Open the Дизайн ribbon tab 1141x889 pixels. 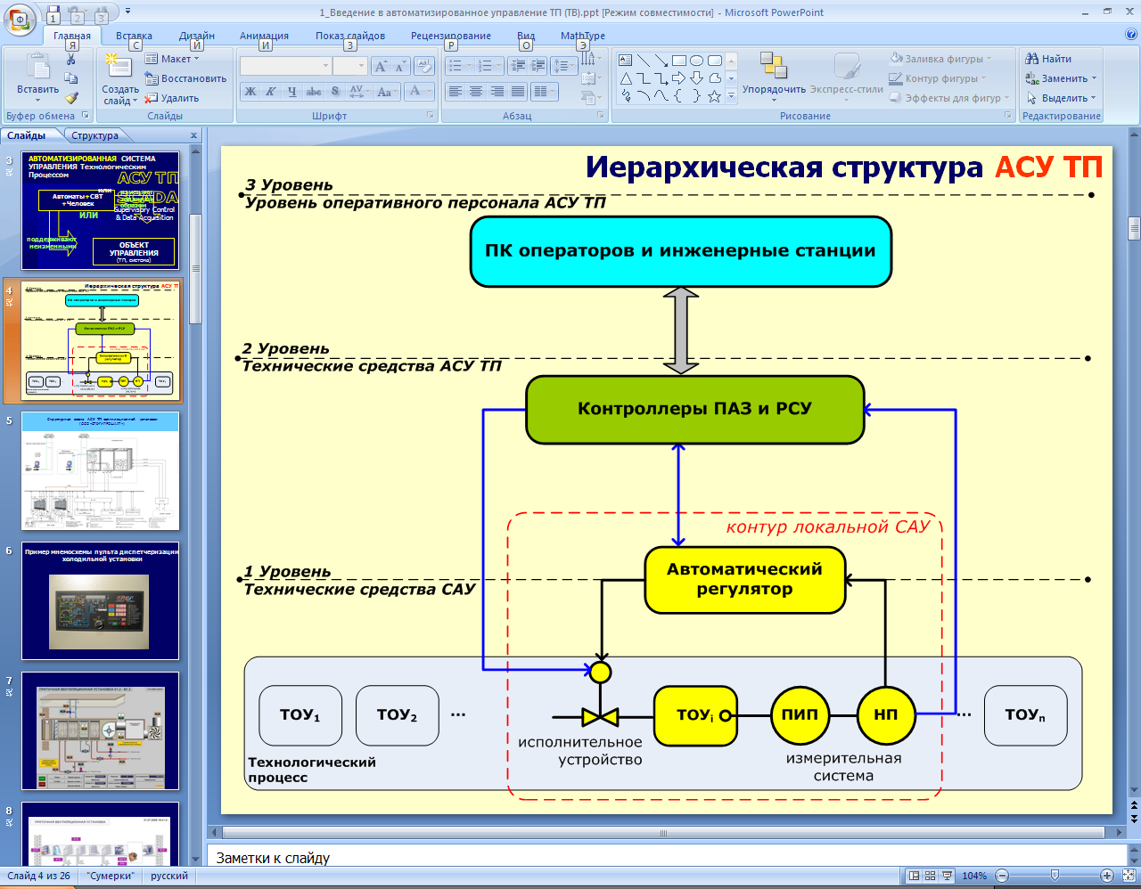[x=197, y=37]
